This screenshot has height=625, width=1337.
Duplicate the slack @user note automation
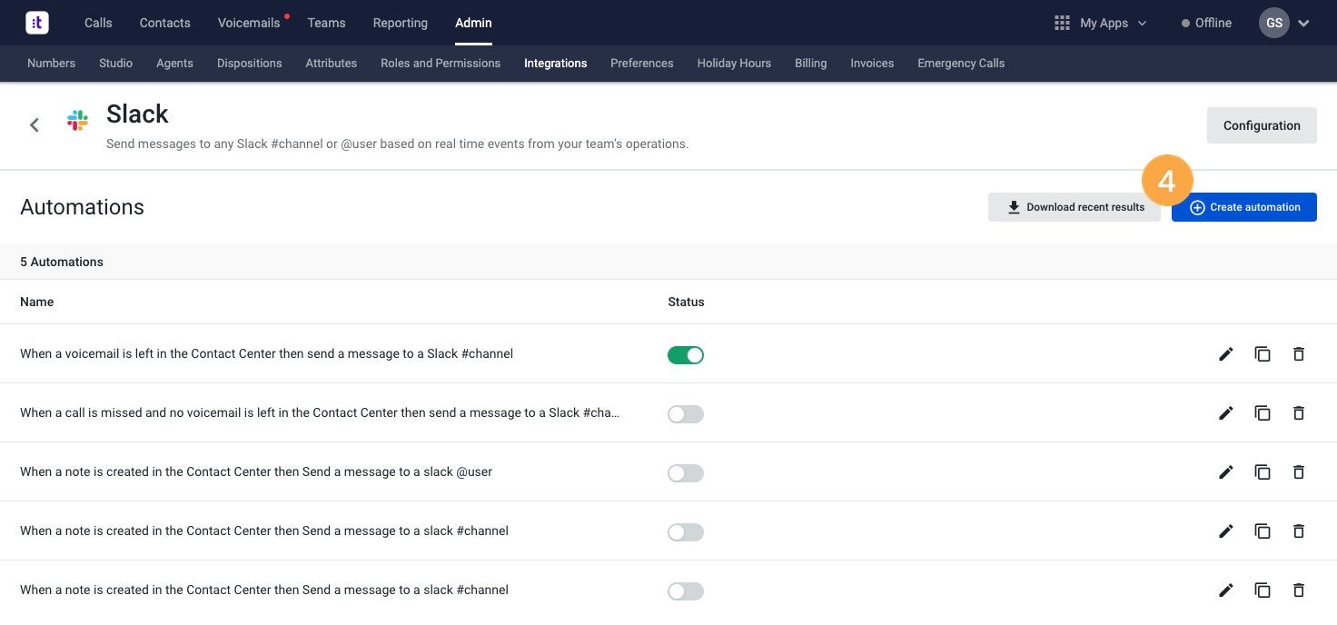pos(1263,472)
